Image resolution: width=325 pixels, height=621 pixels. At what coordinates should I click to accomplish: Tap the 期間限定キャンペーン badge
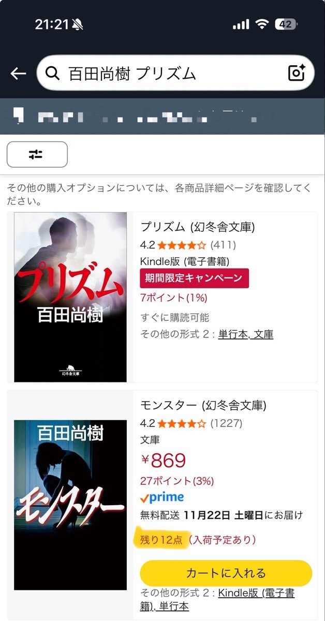pyautogui.click(x=194, y=278)
